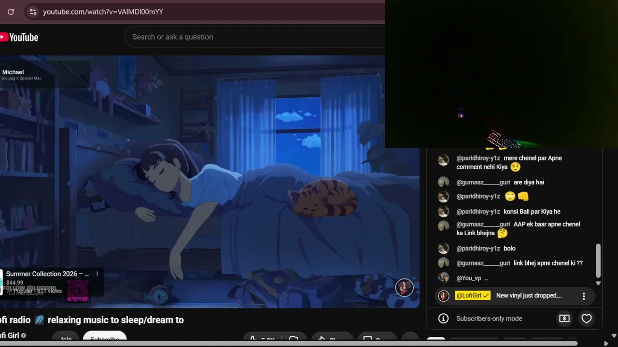Go to YouTube home via logo
This screenshot has width=618, height=347.
pos(19,37)
